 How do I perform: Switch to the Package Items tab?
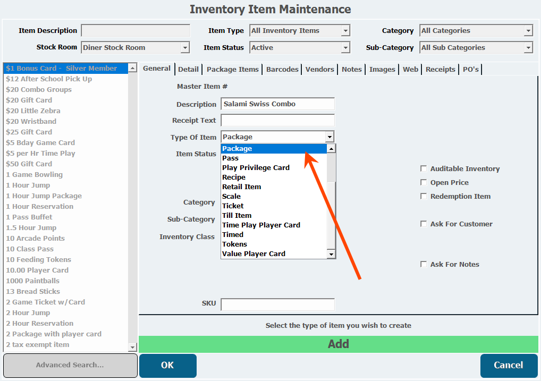tap(232, 70)
